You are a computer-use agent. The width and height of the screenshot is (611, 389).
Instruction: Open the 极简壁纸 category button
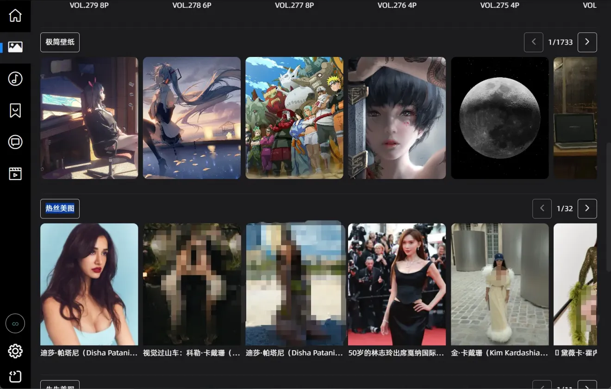click(x=60, y=42)
